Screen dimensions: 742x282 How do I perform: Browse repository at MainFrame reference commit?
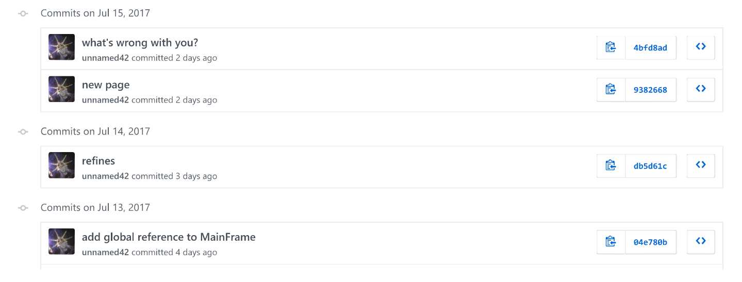[x=701, y=242]
